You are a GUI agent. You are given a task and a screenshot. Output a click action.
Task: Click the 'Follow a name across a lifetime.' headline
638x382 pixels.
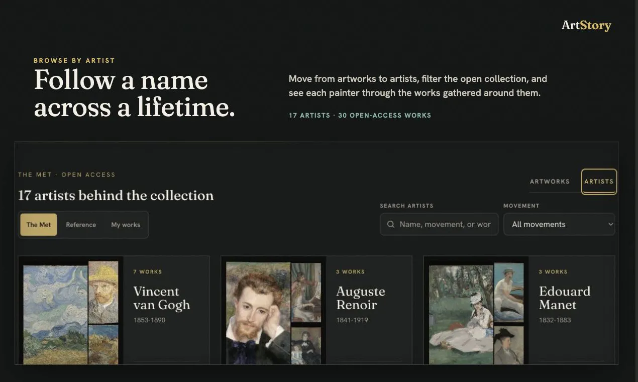135,94
